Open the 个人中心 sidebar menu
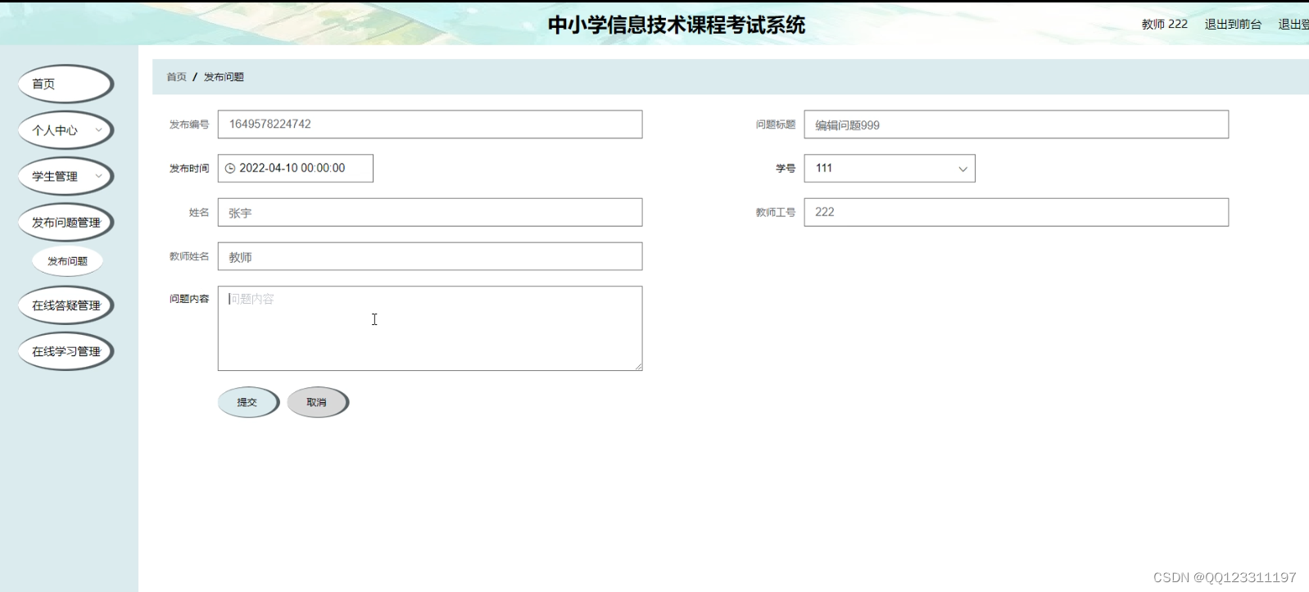Screen dimensions: 1309x592 click(66, 130)
